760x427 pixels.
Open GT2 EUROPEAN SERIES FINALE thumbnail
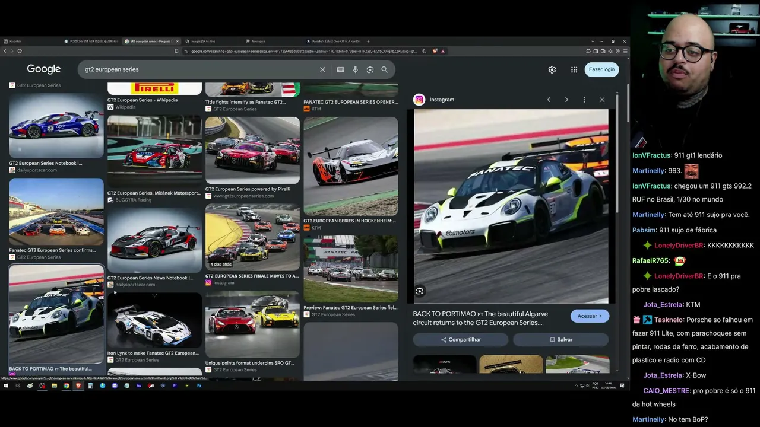pos(252,237)
